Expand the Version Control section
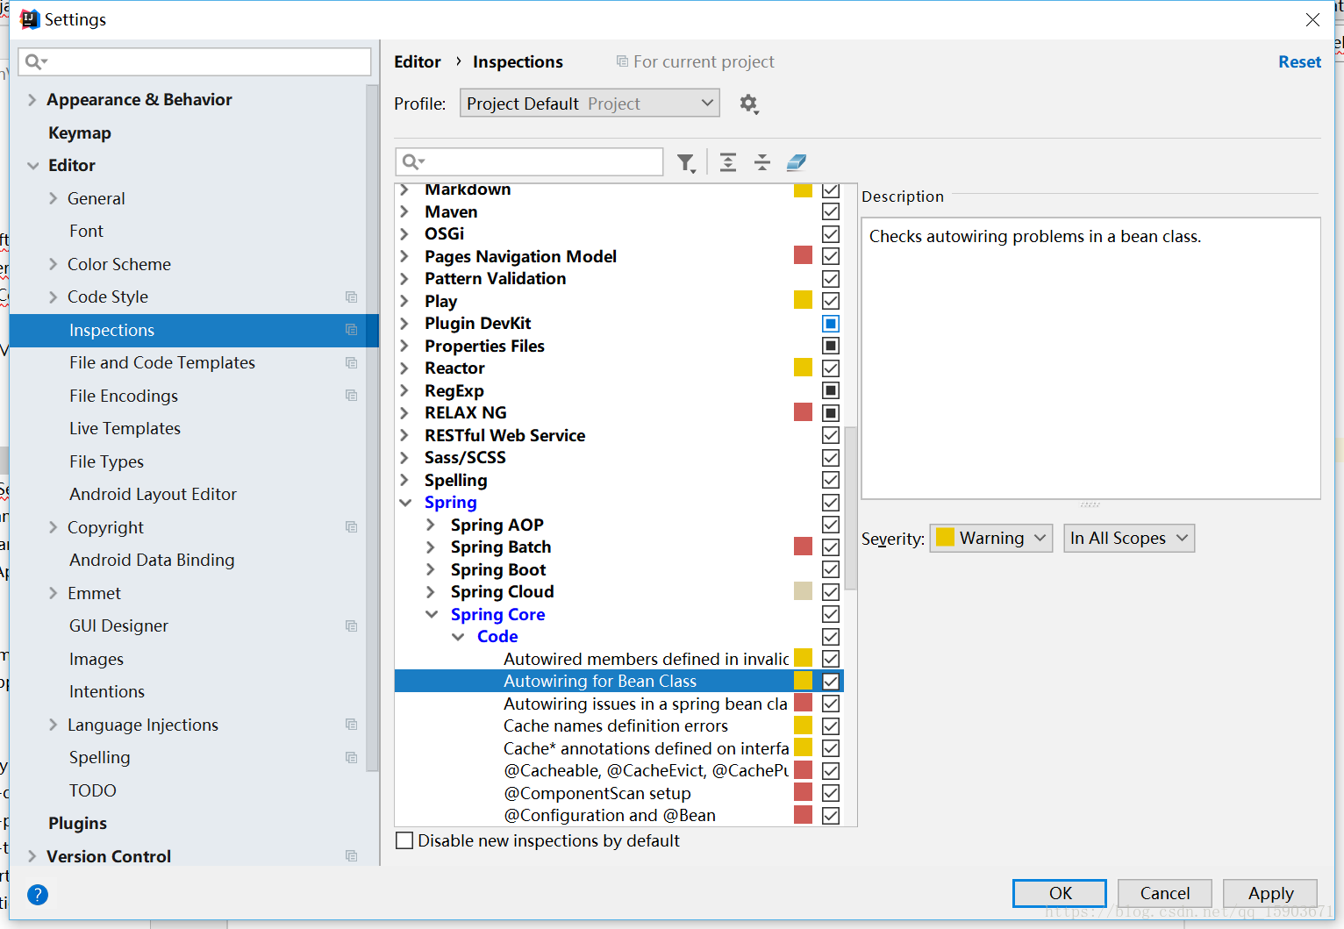The height and width of the screenshot is (929, 1344). (32, 856)
